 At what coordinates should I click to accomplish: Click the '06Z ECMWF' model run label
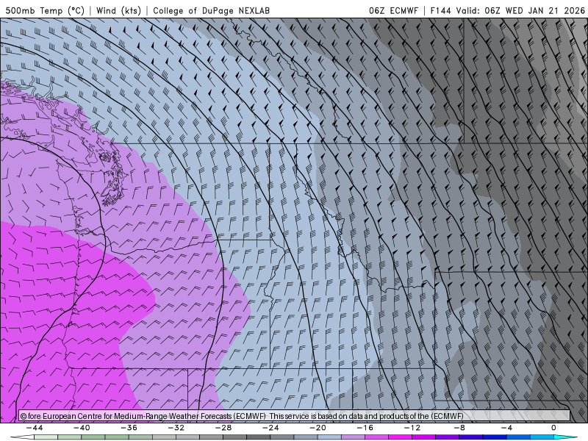[393, 10]
